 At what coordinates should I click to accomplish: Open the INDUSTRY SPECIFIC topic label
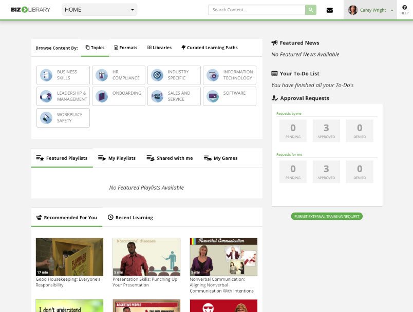pos(178,75)
